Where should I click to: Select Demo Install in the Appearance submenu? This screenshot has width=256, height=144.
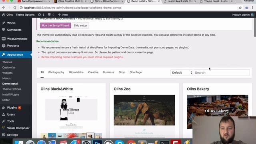[x=10, y=84]
